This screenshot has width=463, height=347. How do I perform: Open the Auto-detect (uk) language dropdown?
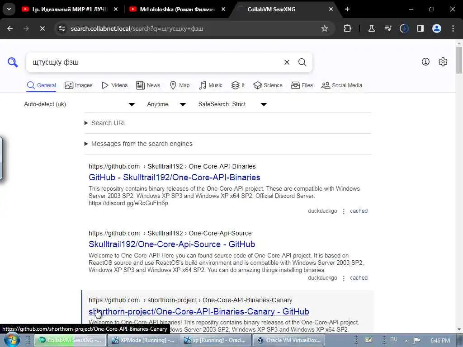click(80, 104)
